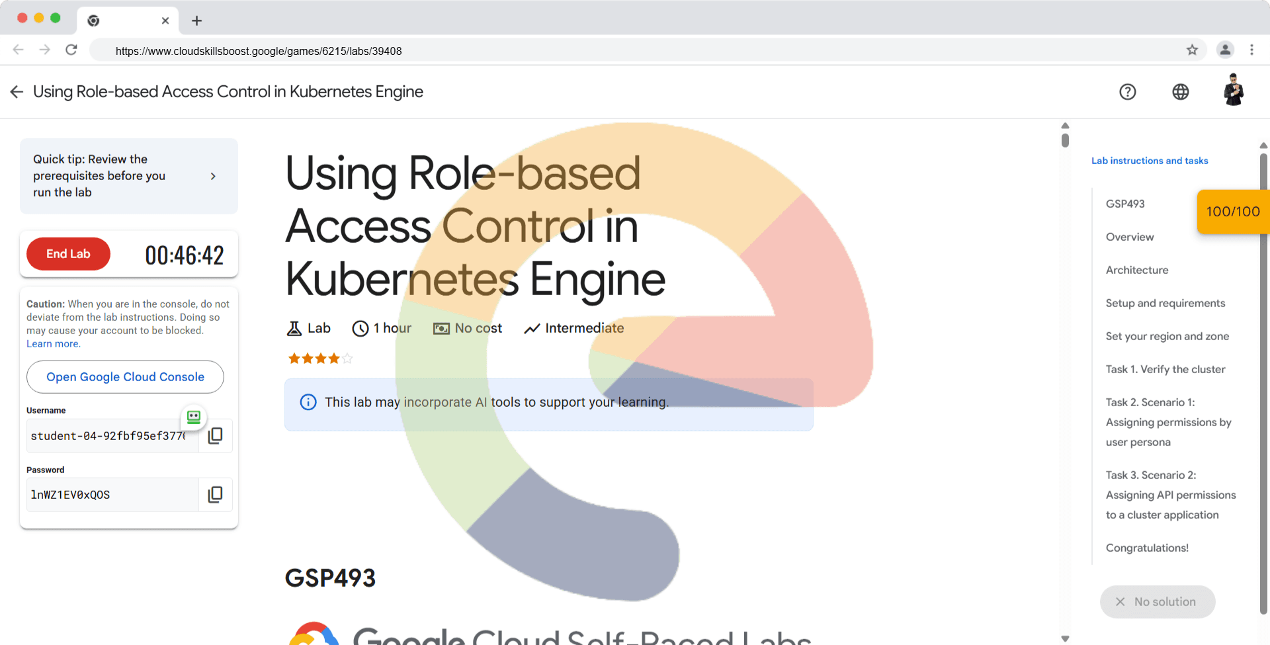This screenshot has width=1270, height=645.
Task: Open the browser three-dot menu
Action: pos(1251,50)
